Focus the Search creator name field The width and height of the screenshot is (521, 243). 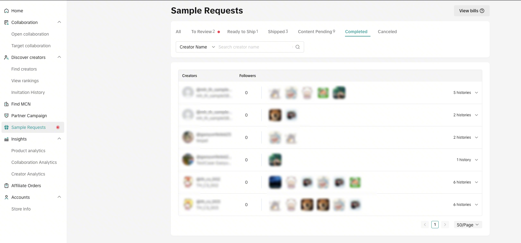tap(254, 47)
